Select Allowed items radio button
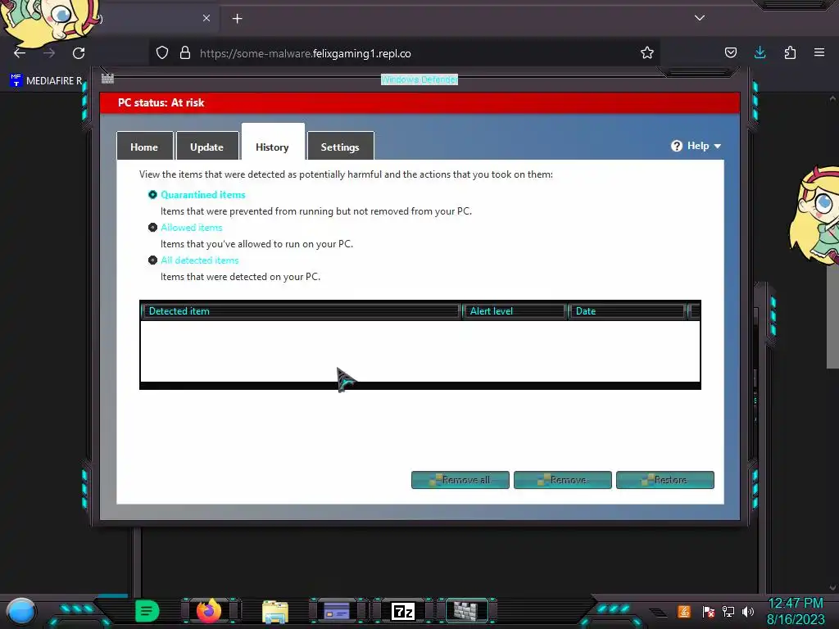The image size is (839, 629). [152, 228]
